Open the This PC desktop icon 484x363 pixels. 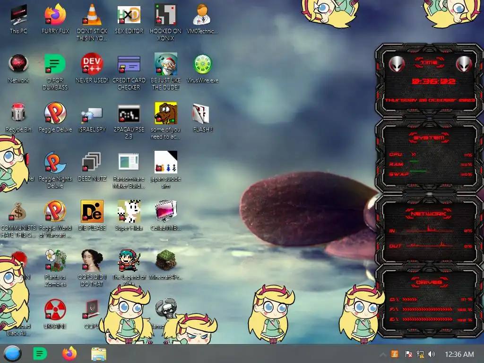point(18,15)
